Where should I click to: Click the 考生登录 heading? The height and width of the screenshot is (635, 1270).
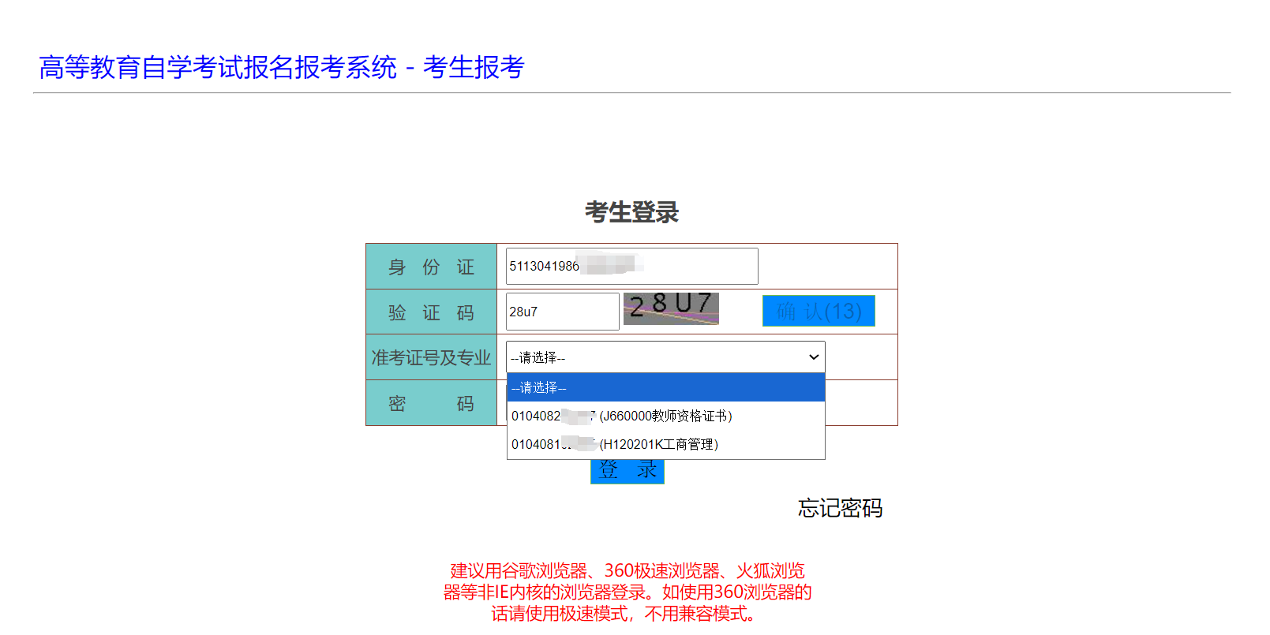(631, 212)
